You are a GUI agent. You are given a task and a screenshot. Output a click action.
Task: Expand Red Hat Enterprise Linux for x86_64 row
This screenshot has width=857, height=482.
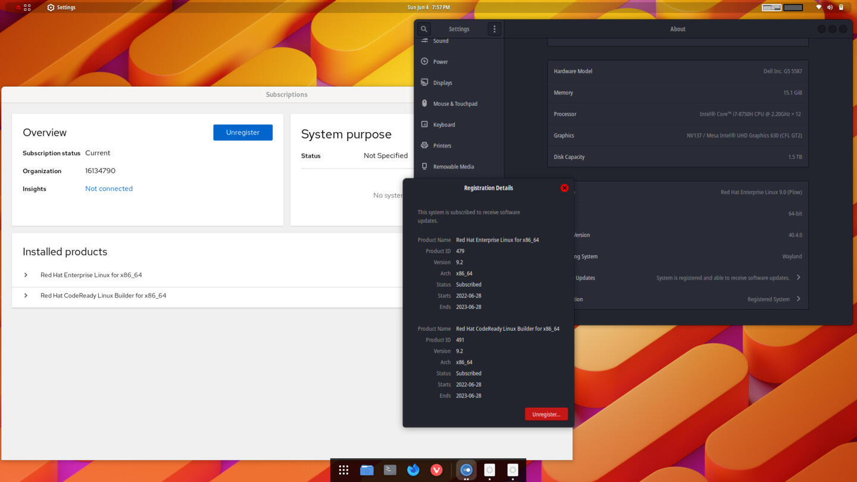coord(26,275)
